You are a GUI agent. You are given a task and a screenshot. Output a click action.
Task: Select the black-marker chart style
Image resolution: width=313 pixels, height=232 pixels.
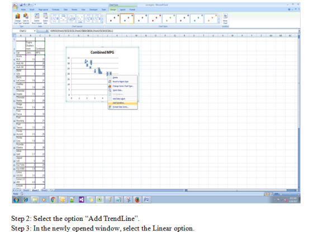[113, 18]
